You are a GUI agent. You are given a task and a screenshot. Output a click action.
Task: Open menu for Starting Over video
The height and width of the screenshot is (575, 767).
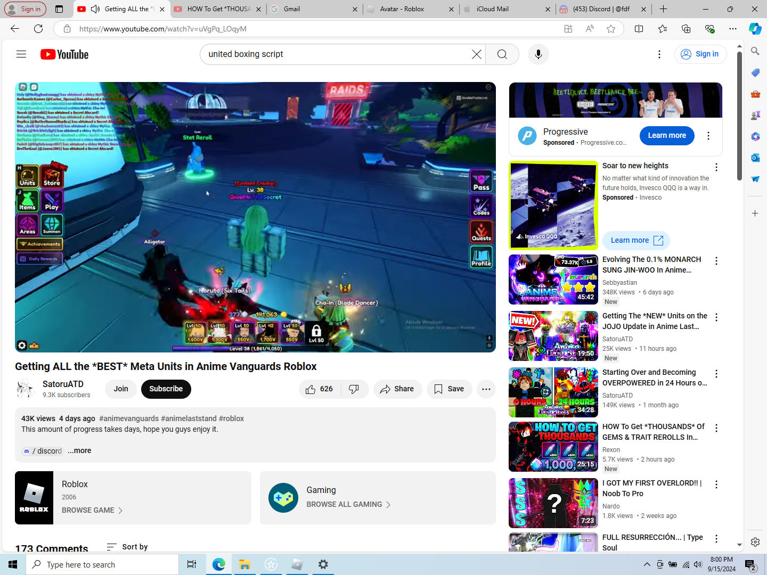716,374
